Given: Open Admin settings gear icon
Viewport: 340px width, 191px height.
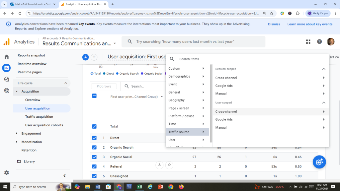Looking at the screenshot, I should [x=7, y=172].
